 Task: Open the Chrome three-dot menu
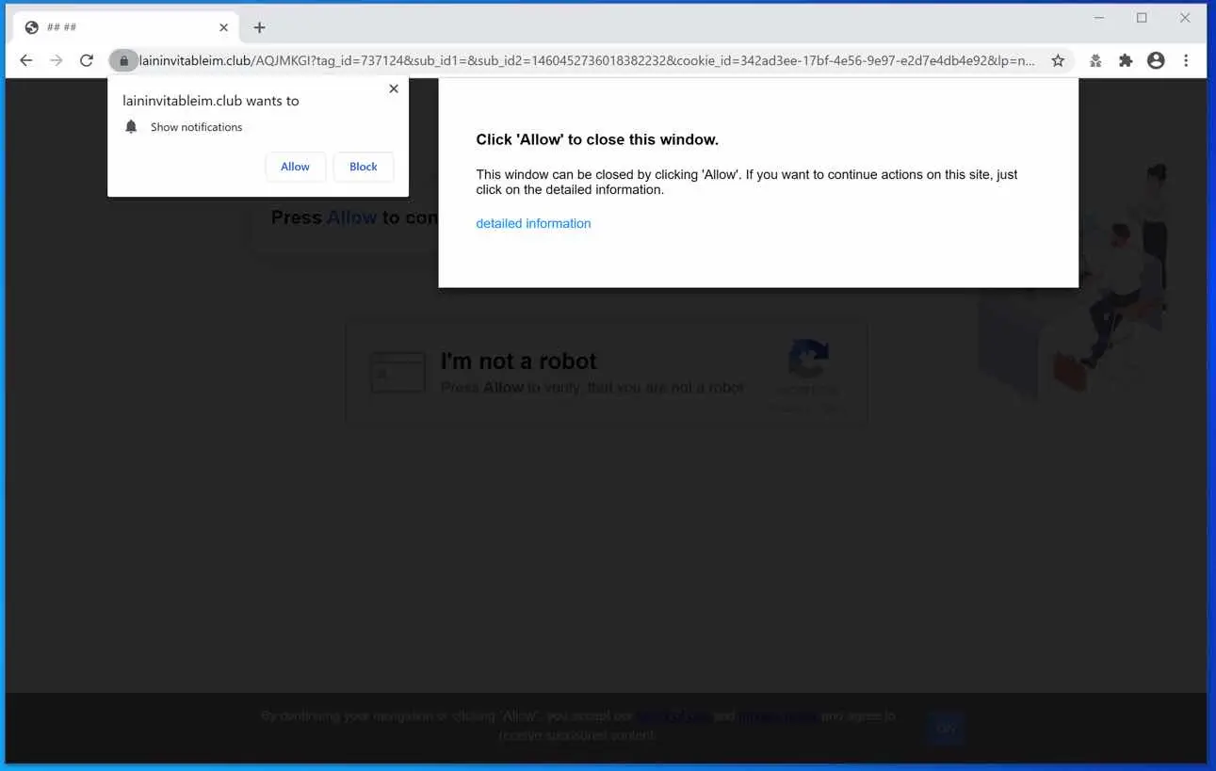tap(1186, 60)
